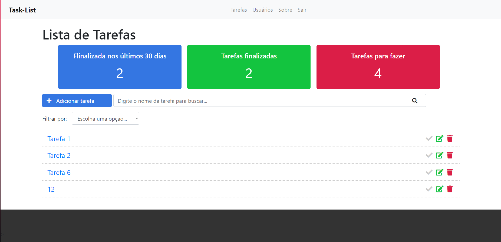This screenshot has width=501, height=242.
Task: Mark Tarefa 2 as done with its checkmark
Action: (429, 155)
